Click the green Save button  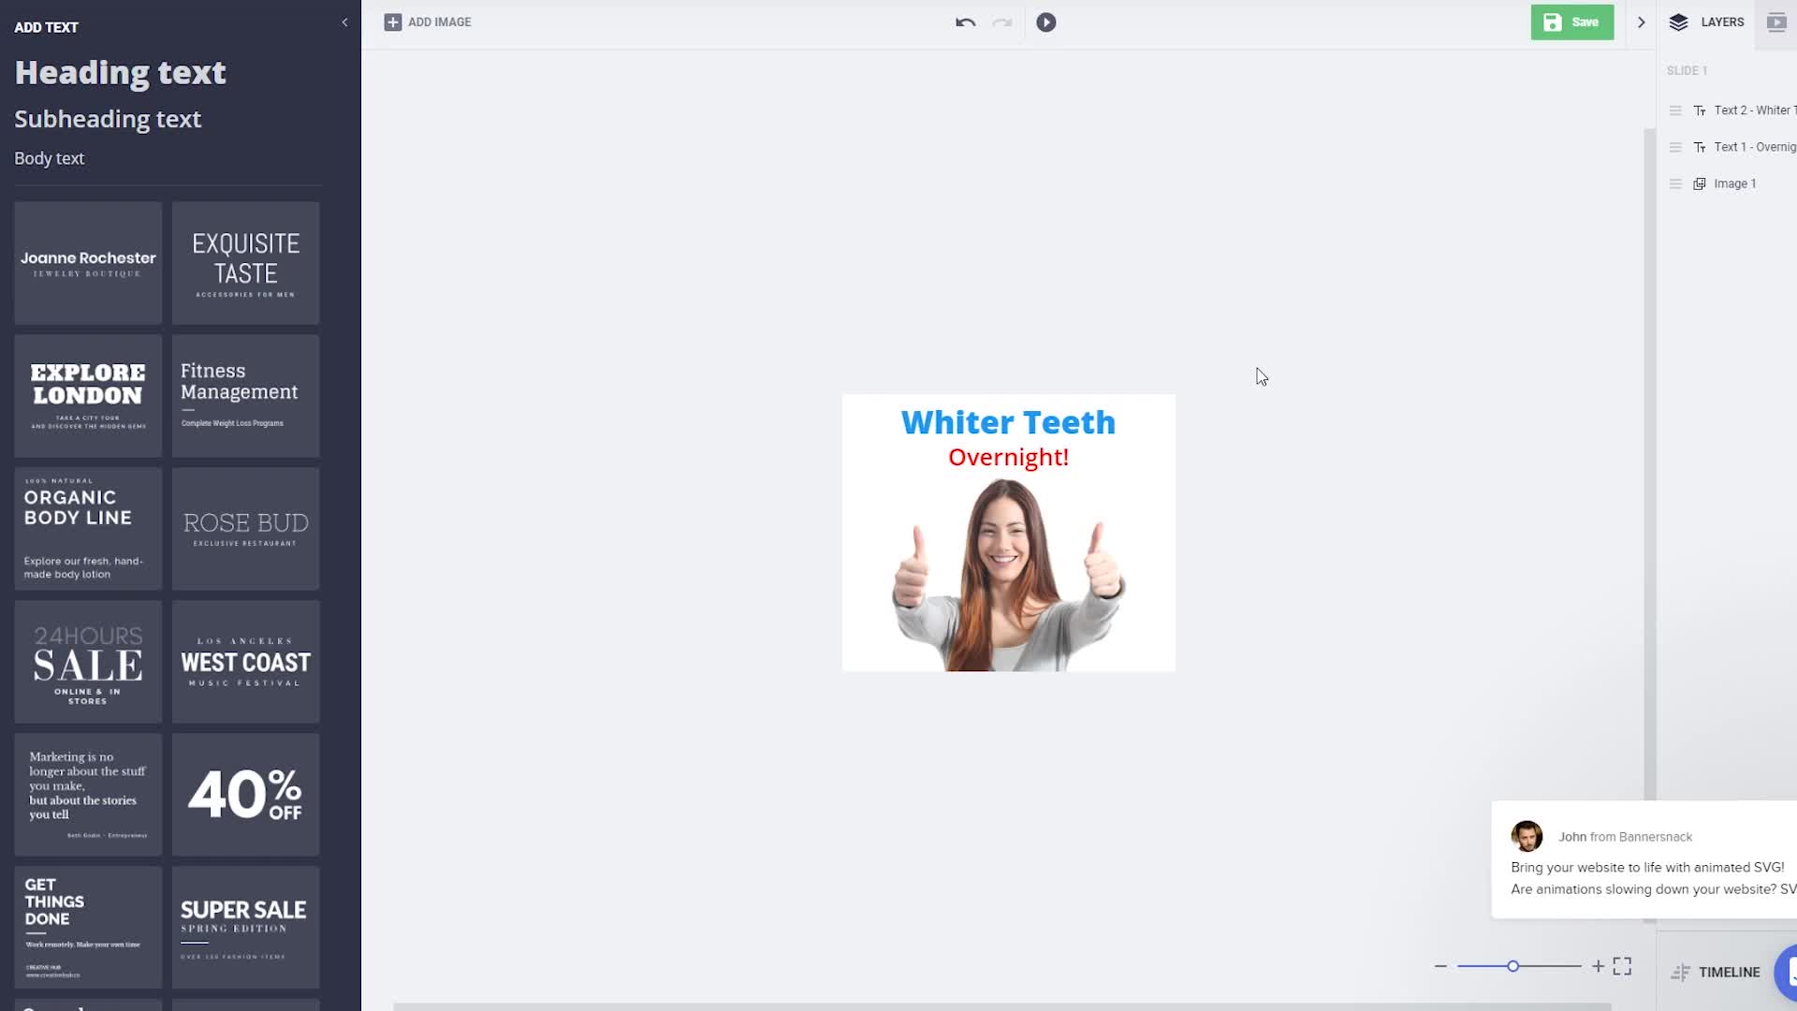(1571, 22)
